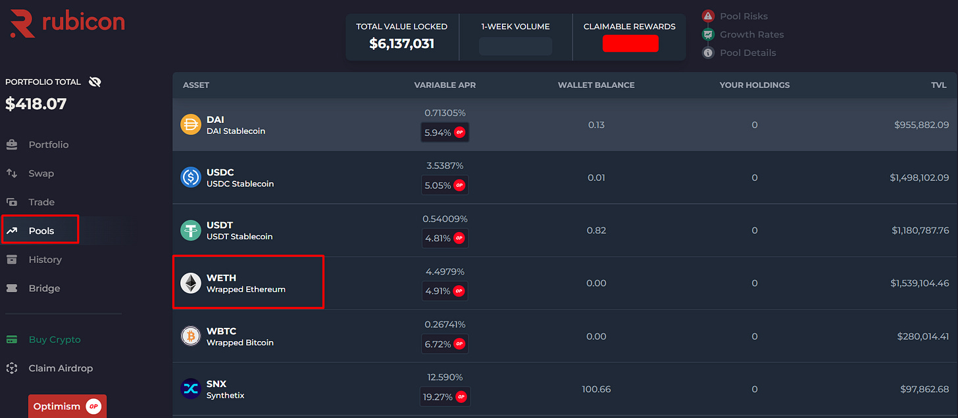Select the USDC Stablecoin row name
958x418 pixels.
click(x=240, y=183)
